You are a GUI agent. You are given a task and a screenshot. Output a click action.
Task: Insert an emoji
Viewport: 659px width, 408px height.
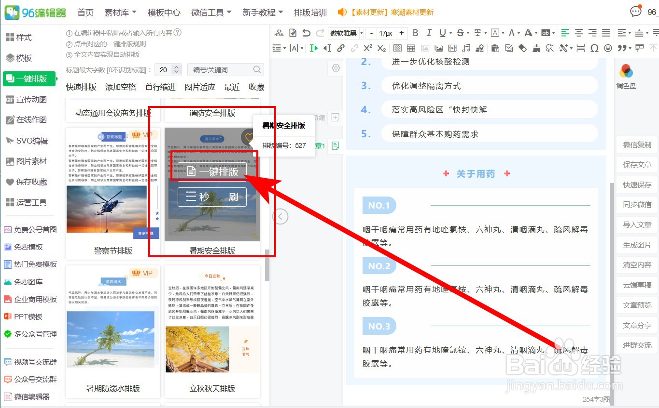[x=608, y=48]
